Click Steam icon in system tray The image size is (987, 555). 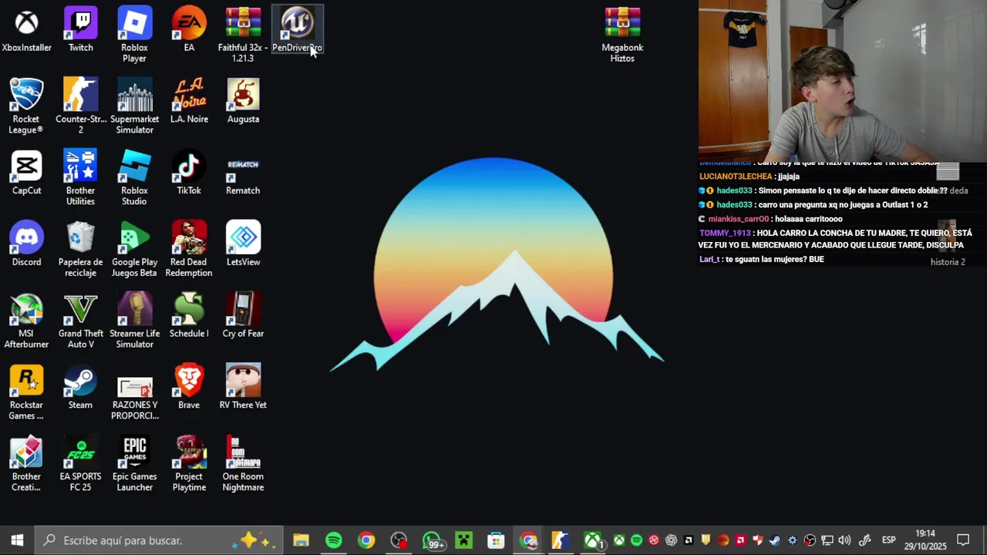click(x=775, y=540)
